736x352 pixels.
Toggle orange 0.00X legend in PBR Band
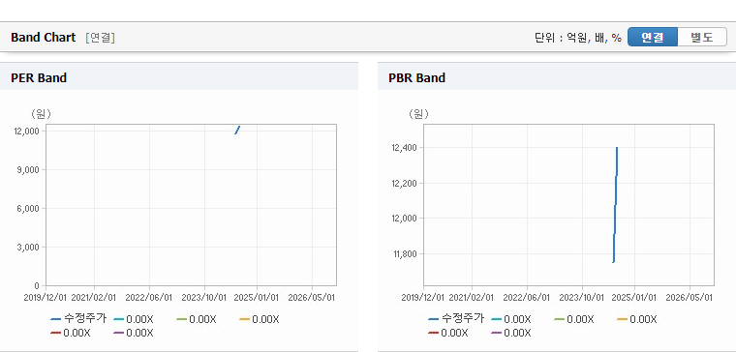tap(636, 319)
